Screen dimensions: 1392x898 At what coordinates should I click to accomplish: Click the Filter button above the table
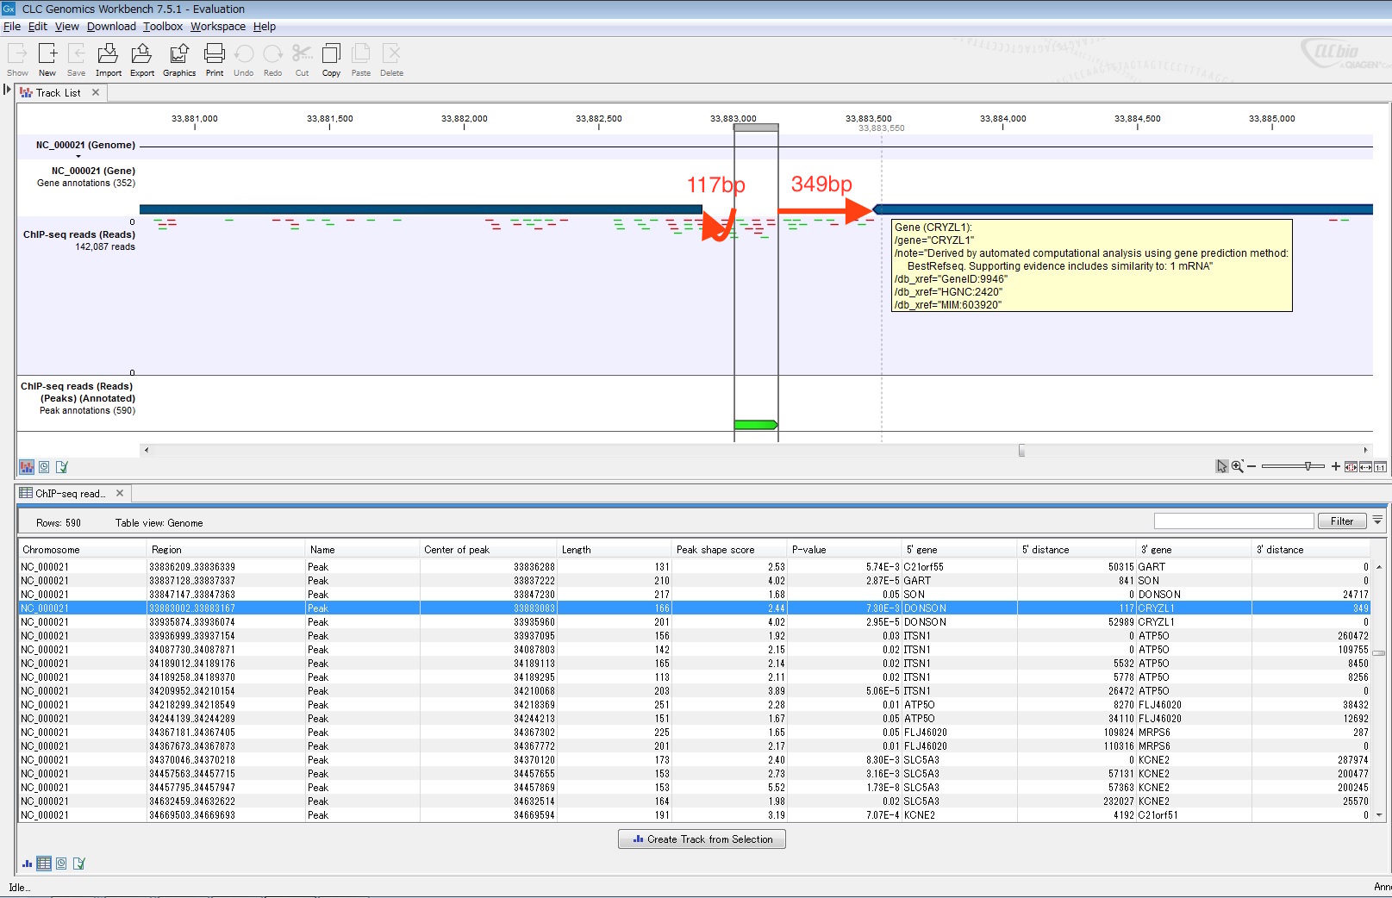click(x=1341, y=521)
